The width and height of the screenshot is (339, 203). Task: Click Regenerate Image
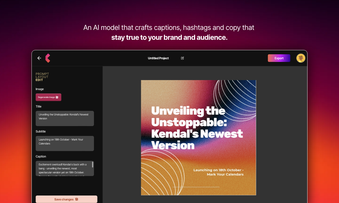[x=48, y=97]
